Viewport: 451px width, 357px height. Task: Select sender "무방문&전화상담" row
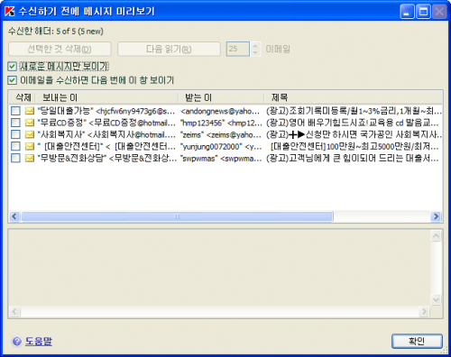pyautogui.click(x=107, y=158)
